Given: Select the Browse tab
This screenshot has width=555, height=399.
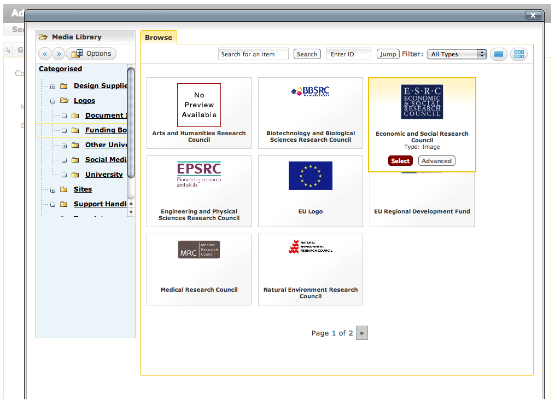Looking at the screenshot, I should [x=159, y=38].
